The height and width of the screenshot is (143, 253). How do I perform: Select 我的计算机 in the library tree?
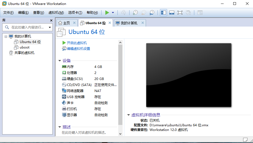point(23,36)
